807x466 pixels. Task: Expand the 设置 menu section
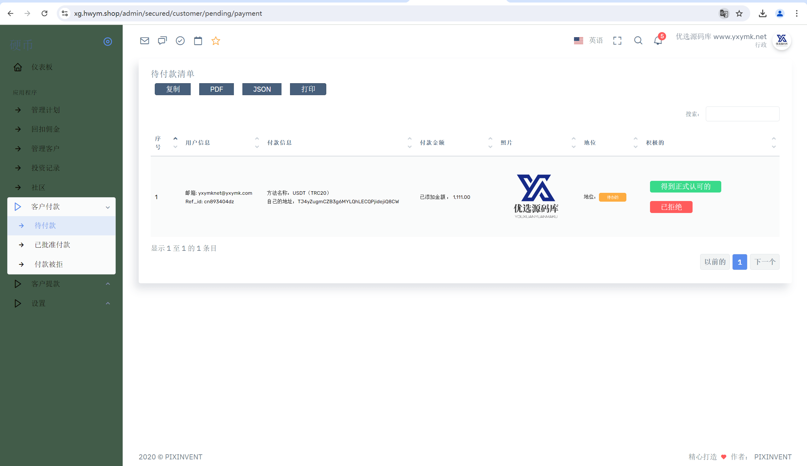pos(61,303)
